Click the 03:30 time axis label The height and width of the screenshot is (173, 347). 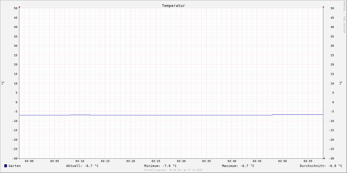click(181, 161)
